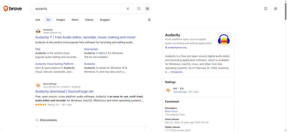
Task: Open the Goggles tab
Action: [105, 20]
